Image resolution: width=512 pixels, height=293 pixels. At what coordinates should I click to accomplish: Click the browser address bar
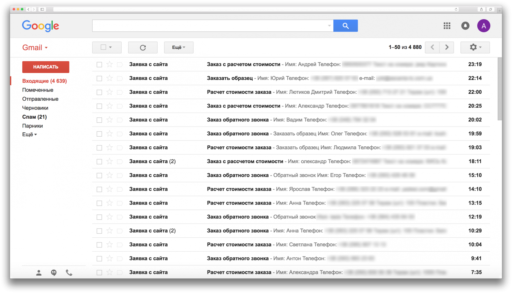(255, 9)
